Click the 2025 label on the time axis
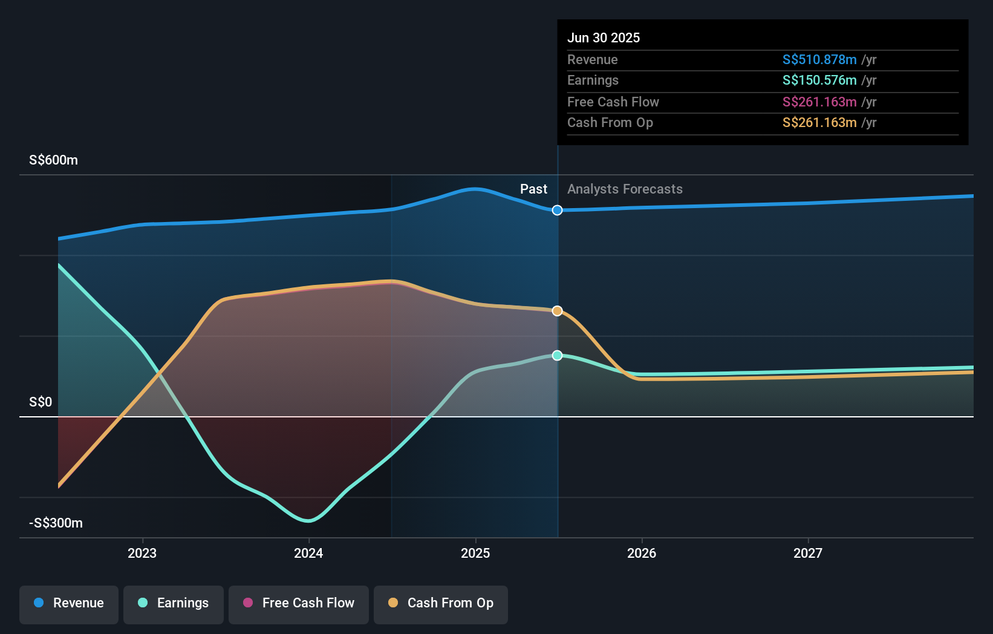Image resolution: width=993 pixels, height=634 pixels. coord(476,552)
